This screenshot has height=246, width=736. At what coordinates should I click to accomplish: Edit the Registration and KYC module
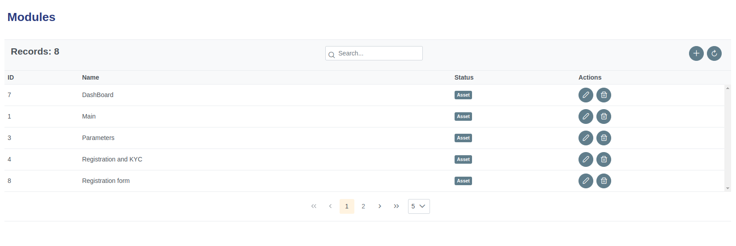click(586, 159)
